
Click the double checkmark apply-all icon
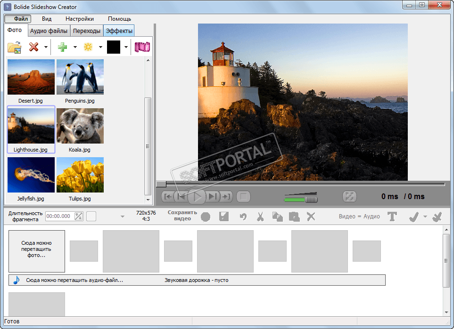tap(437, 217)
